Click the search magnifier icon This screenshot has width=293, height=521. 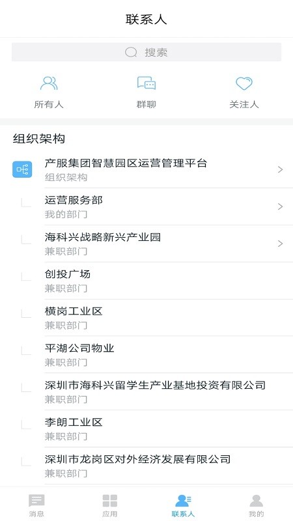pos(132,52)
